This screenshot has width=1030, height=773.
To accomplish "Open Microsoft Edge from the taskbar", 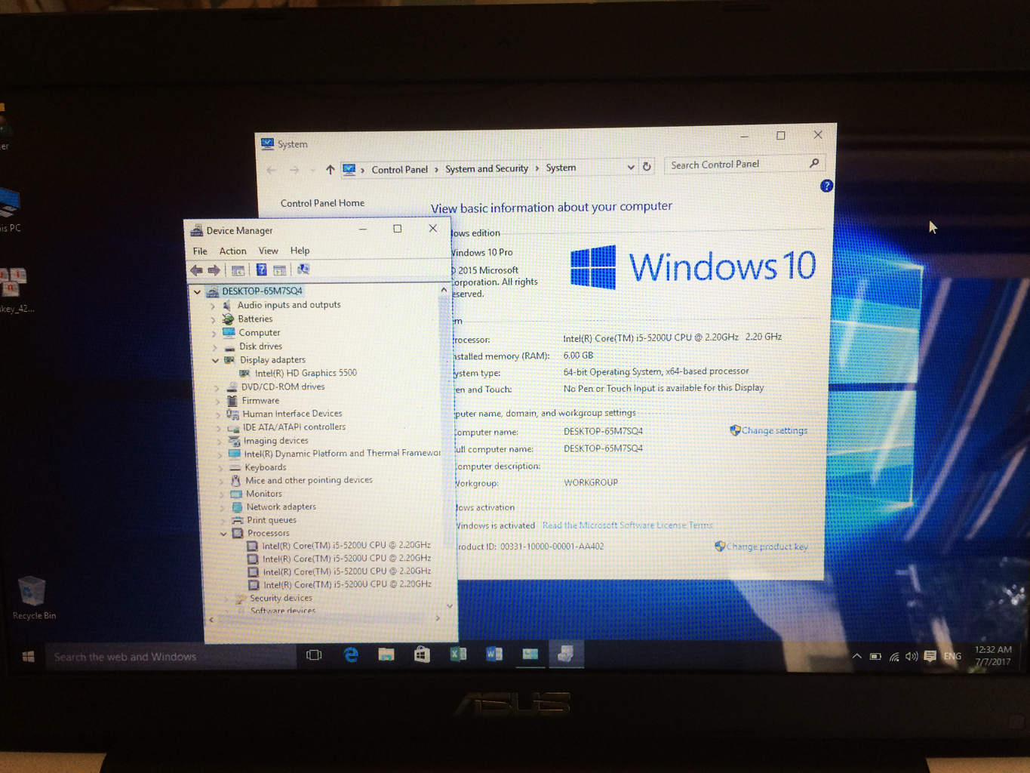I will (x=351, y=654).
